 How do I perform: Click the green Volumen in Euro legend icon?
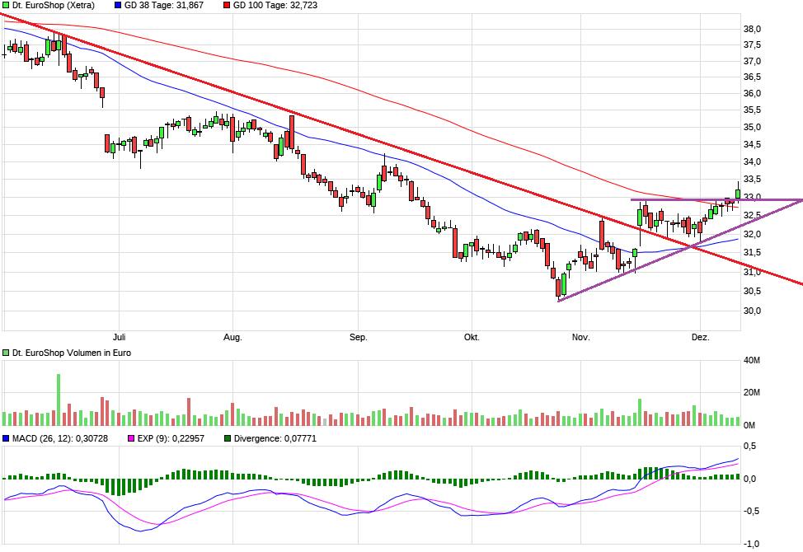point(6,352)
